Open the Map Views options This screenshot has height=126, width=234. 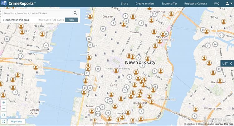16,121
